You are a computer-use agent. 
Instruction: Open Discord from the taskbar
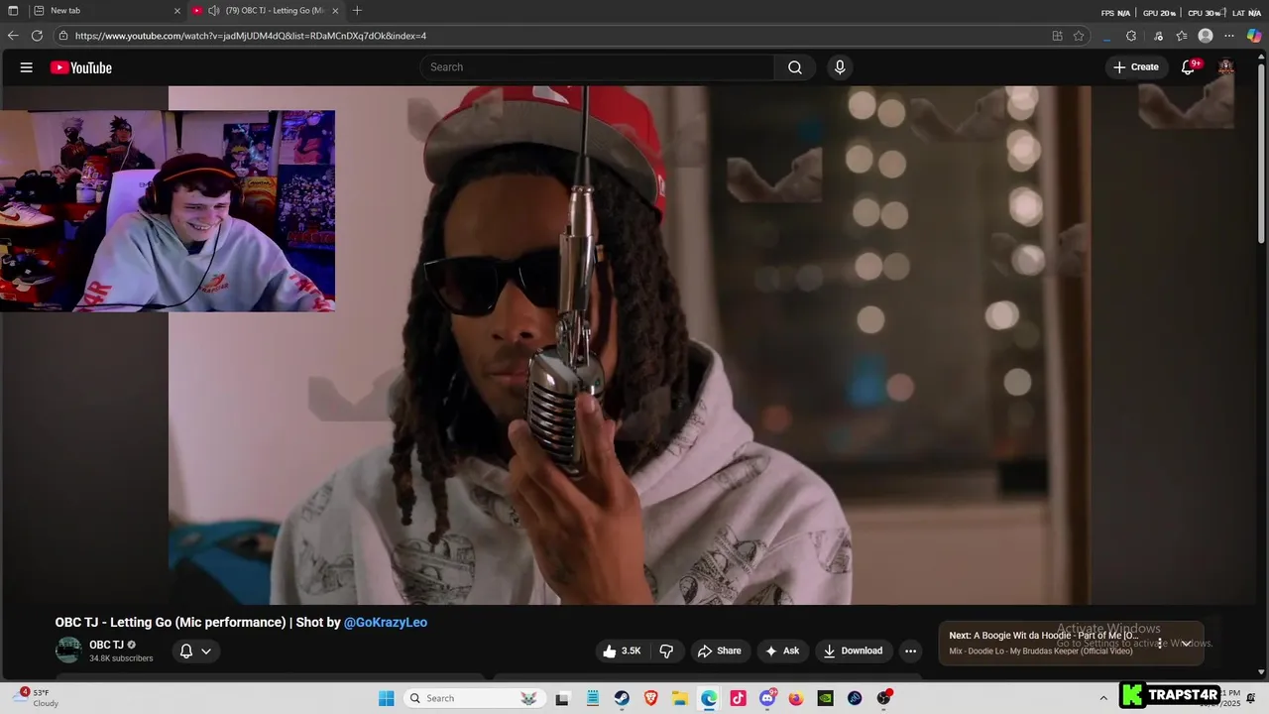pos(767,698)
